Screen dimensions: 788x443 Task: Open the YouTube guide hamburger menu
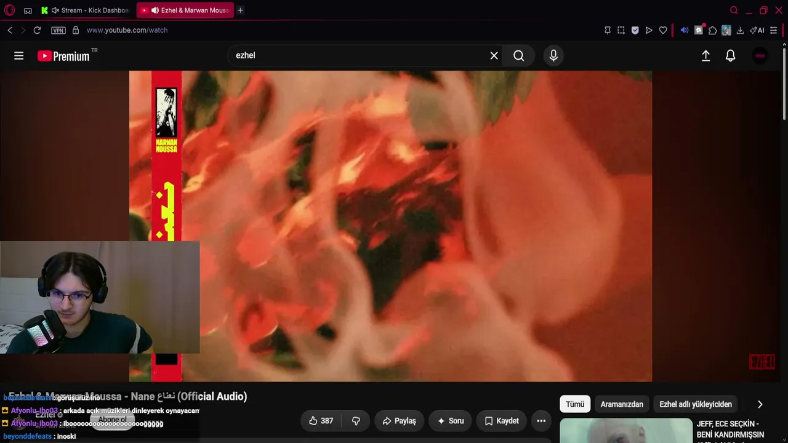tap(19, 56)
